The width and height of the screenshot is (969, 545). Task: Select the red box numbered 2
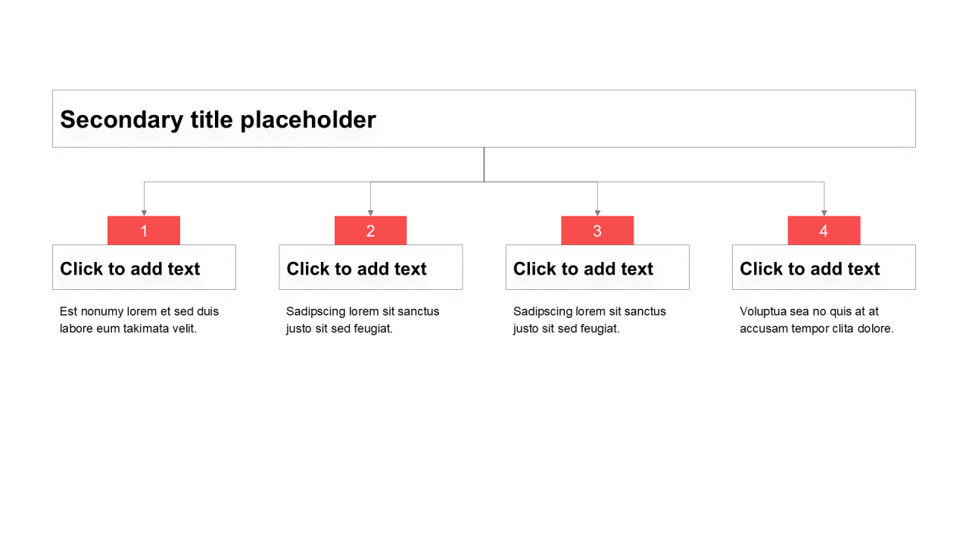click(x=370, y=230)
